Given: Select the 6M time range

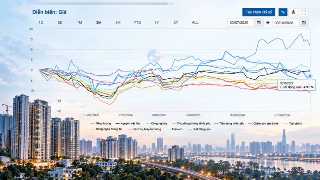Looking at the screenshot, I should (118, 23).
